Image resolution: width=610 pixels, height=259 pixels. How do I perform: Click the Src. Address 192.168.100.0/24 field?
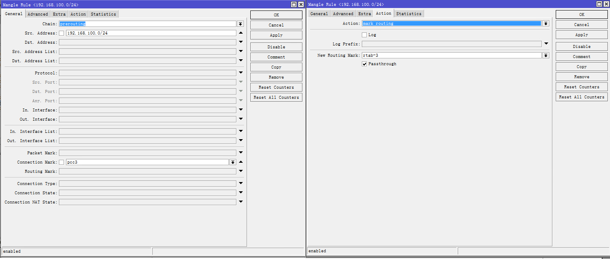tap(151, 33)
